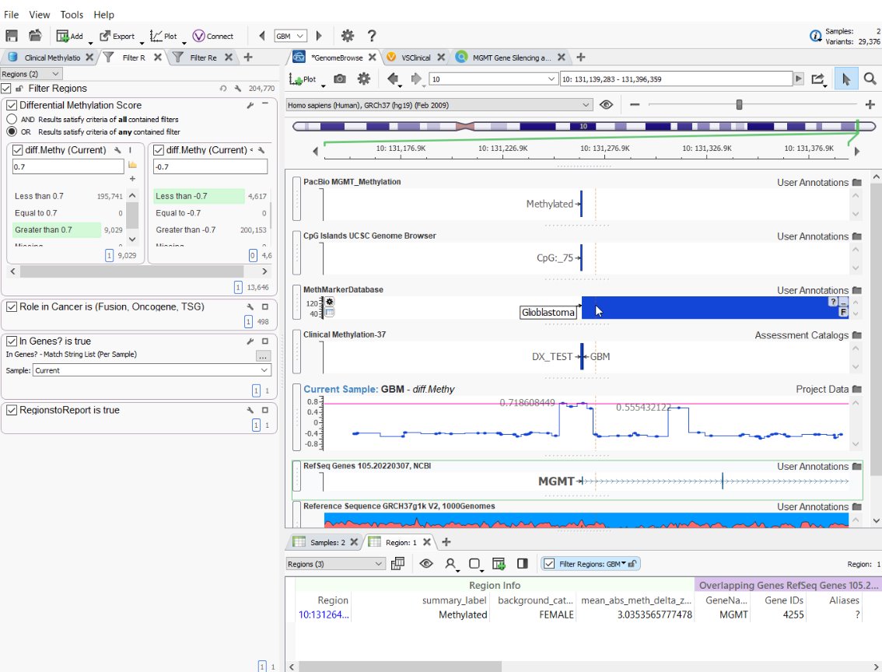Toggle RegionstoReport is true checkbox

[11, 411]
